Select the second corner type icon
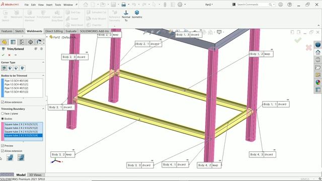322x181 pixels. coord(10,68)
